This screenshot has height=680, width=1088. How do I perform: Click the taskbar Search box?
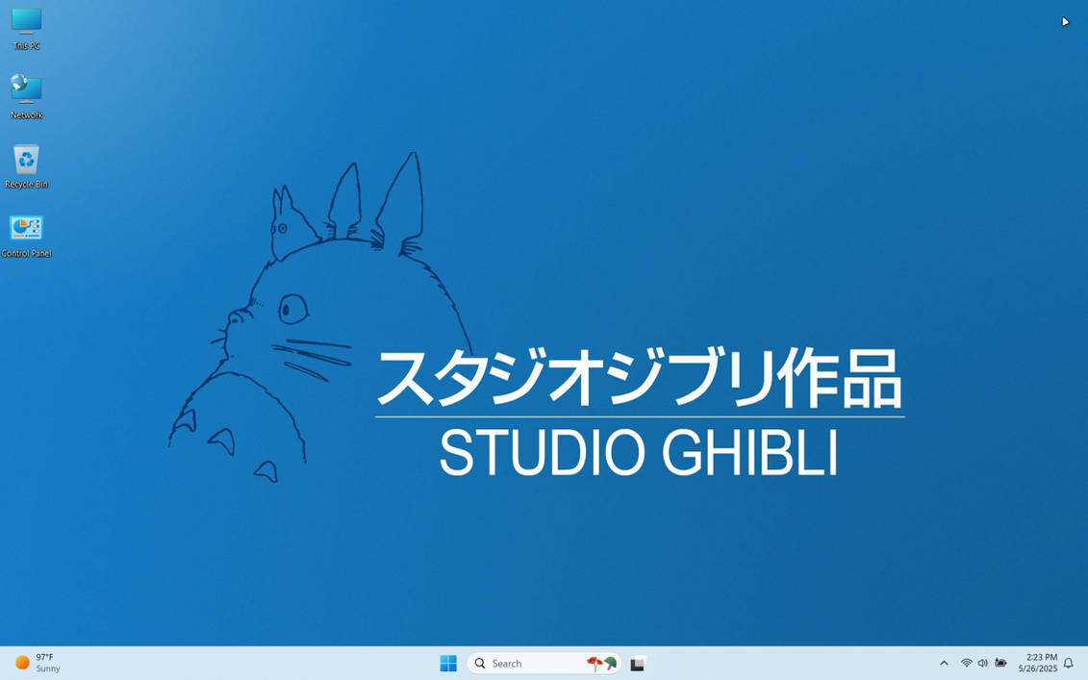pos(544,664)
